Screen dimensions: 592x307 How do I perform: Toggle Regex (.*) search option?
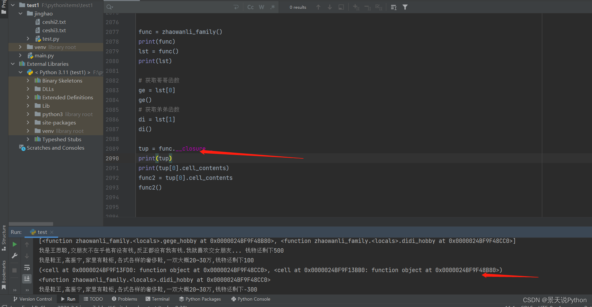coord(272,7)
